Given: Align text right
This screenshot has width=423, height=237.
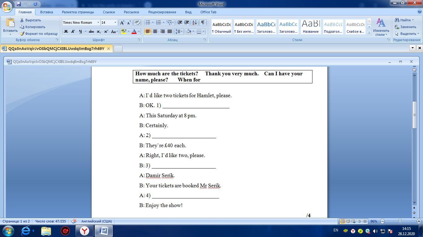Looking at the screenshot, I should click(162, 31).
